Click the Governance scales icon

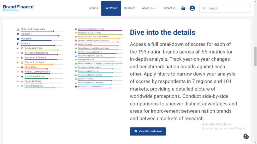(x=22, y=67)
